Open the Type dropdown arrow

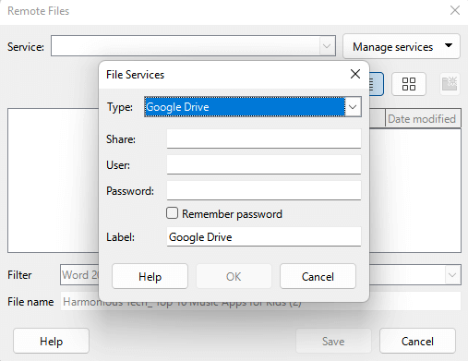tap(353, 107)
